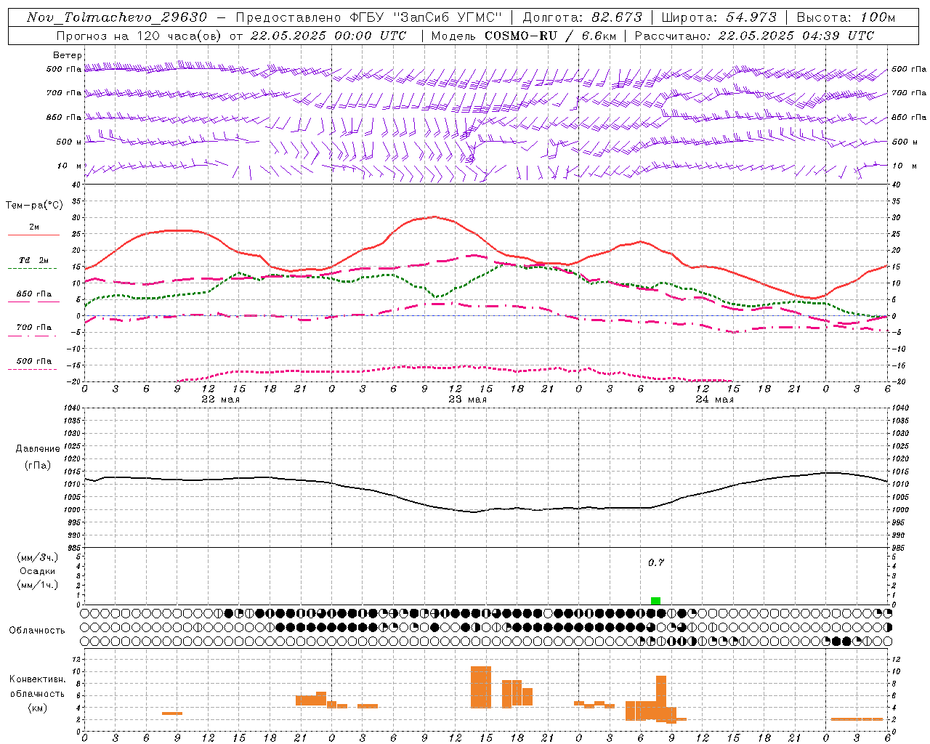Select Рассчитано: 22.05.2025 04:39 UTC timestamp
This screenshot has width=930, height=744.
pyautogui.click(x=754, y=36)
